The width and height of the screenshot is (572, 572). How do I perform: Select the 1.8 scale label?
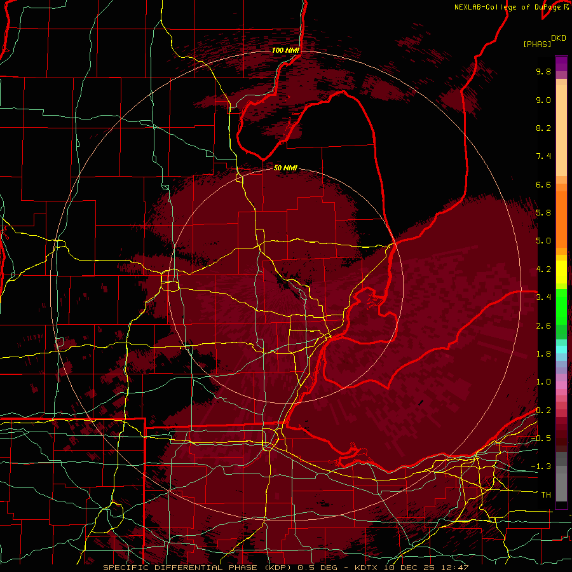coord(543,354)
